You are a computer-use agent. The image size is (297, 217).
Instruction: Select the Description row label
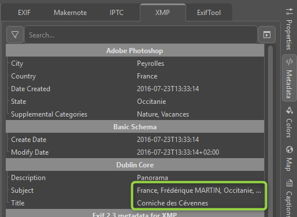(28, 178)
